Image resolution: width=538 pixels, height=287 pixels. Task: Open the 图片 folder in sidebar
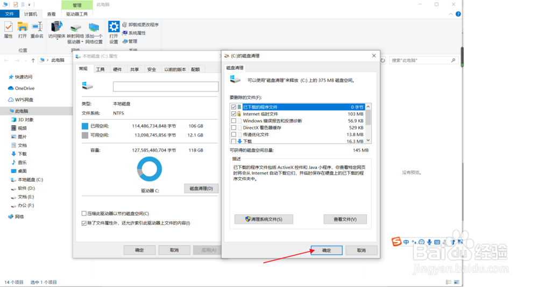pyautogui.click(x=19, y=137)
